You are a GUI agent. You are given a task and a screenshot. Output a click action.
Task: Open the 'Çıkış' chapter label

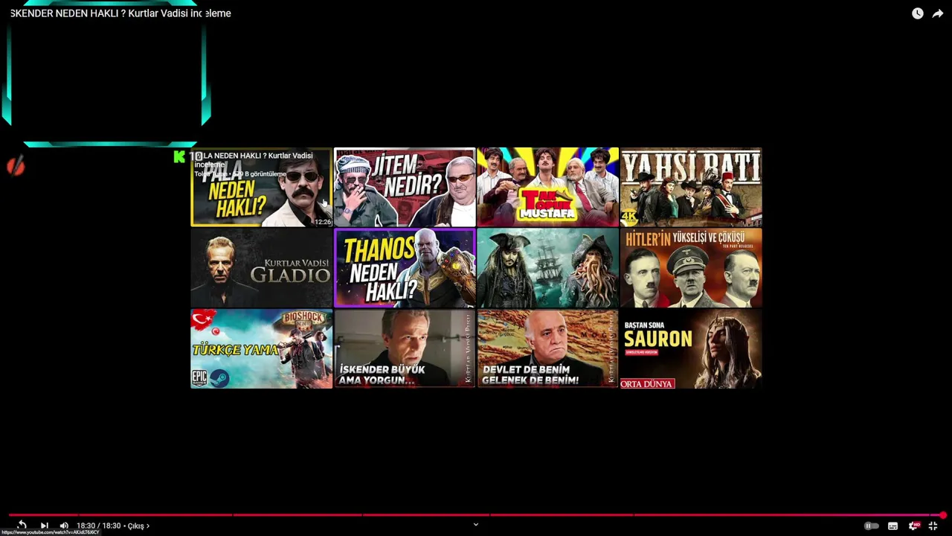click(x=138, y=526)
